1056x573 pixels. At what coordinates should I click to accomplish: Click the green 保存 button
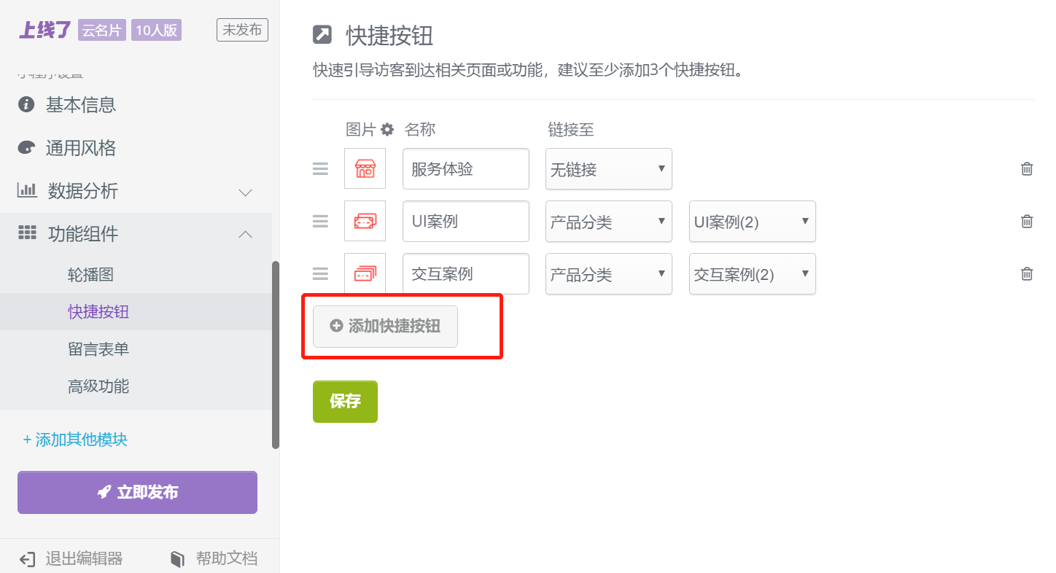[x=345, y=402]
